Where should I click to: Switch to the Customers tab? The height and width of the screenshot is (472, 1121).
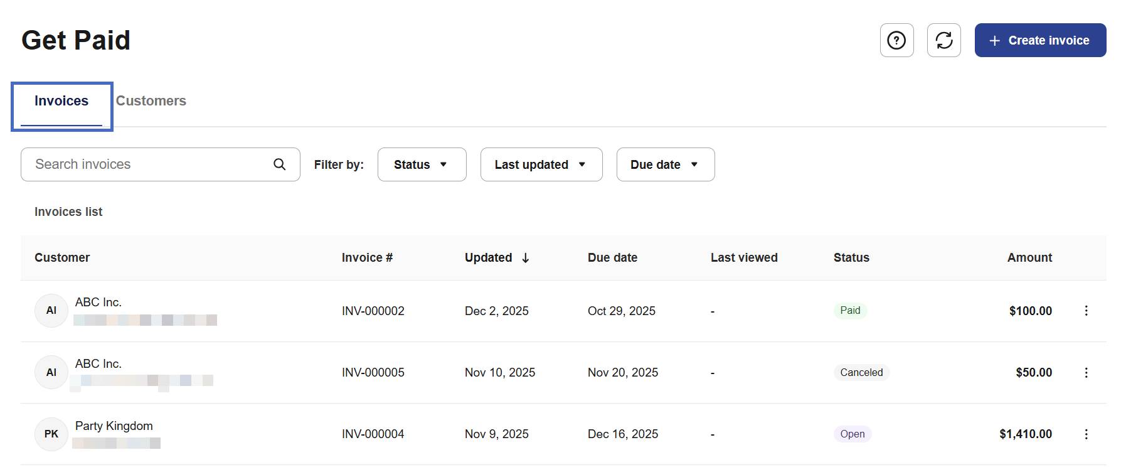(x=151, y=101)
